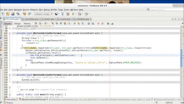Create a new file from toolbar

coord(3,14)
